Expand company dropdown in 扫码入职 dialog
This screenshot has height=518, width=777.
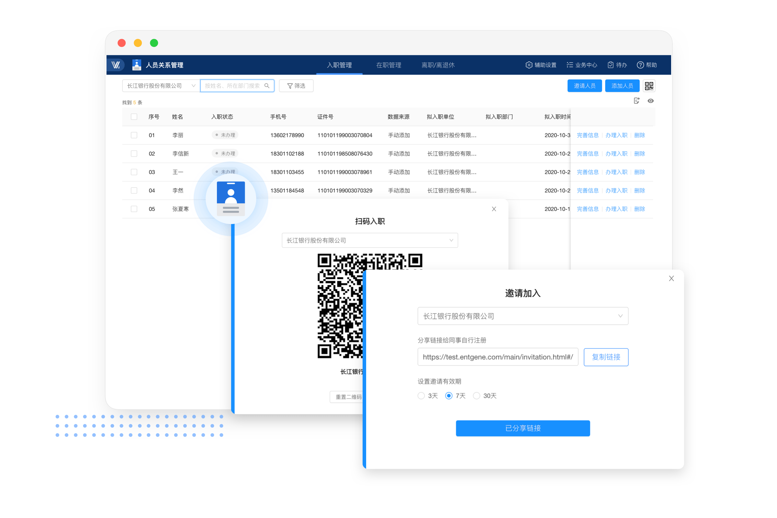tap(370, 241)
